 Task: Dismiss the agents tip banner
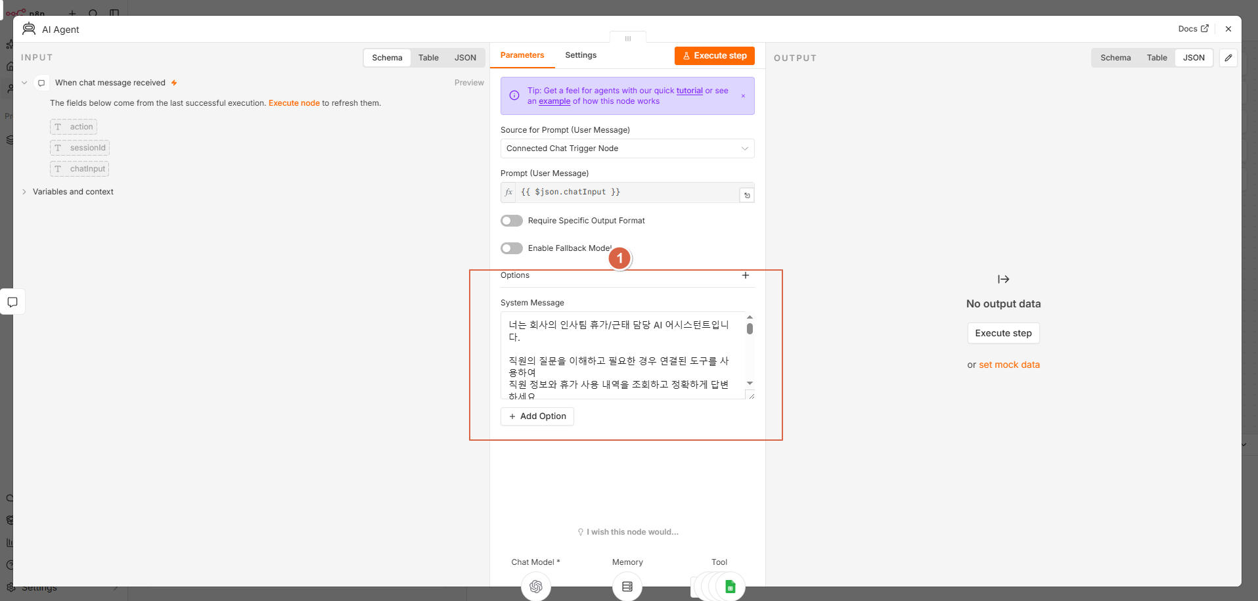pos(743,96)
